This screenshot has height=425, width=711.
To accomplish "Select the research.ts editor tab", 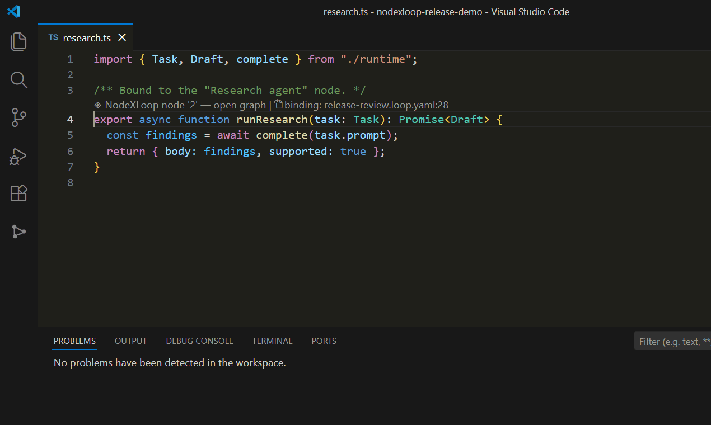I will point(86,37).
